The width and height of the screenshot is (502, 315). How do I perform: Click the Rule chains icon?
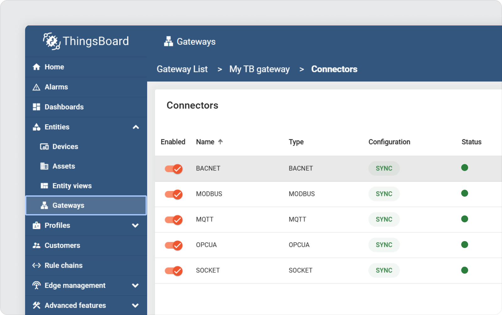pos(37,266)
